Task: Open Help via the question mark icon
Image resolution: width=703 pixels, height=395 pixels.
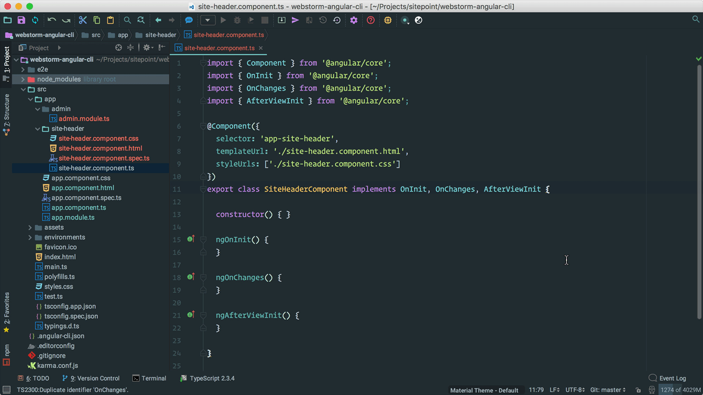Action: (371, 20)
